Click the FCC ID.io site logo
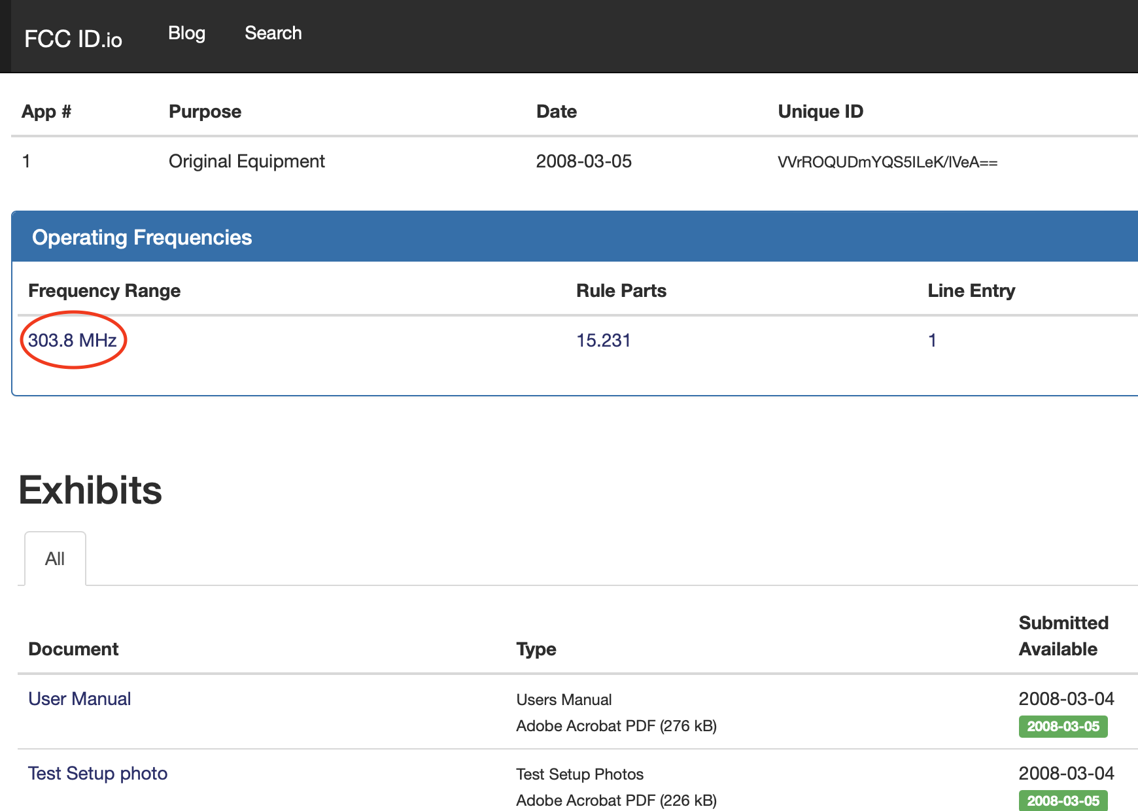This screenshot has height=811, width=1138. 73,39
